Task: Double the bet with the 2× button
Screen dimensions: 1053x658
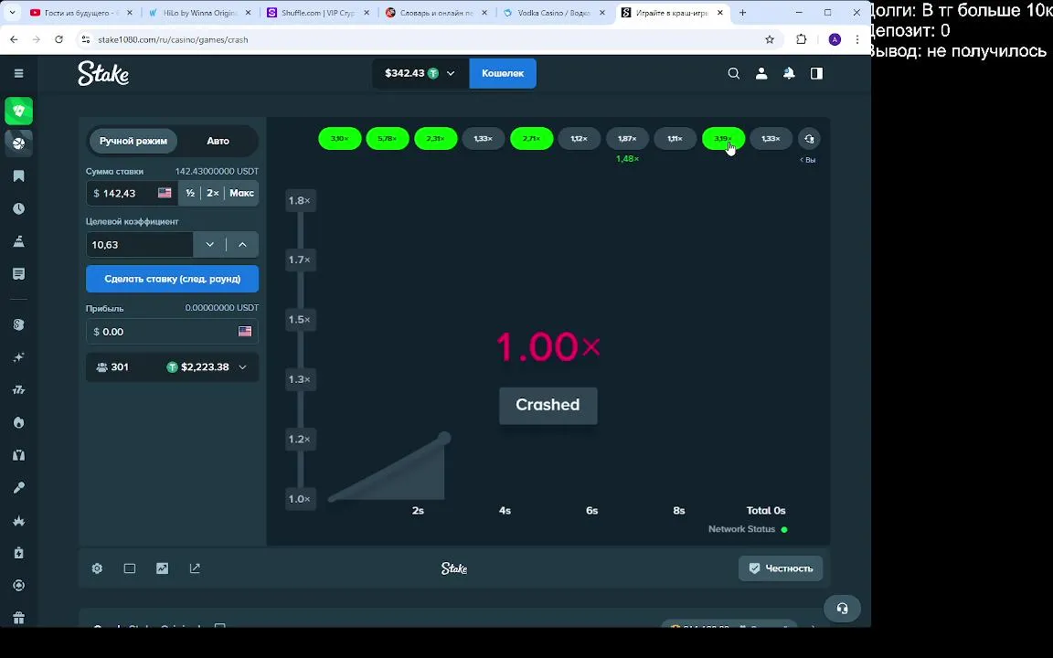Action: point(212,193)
